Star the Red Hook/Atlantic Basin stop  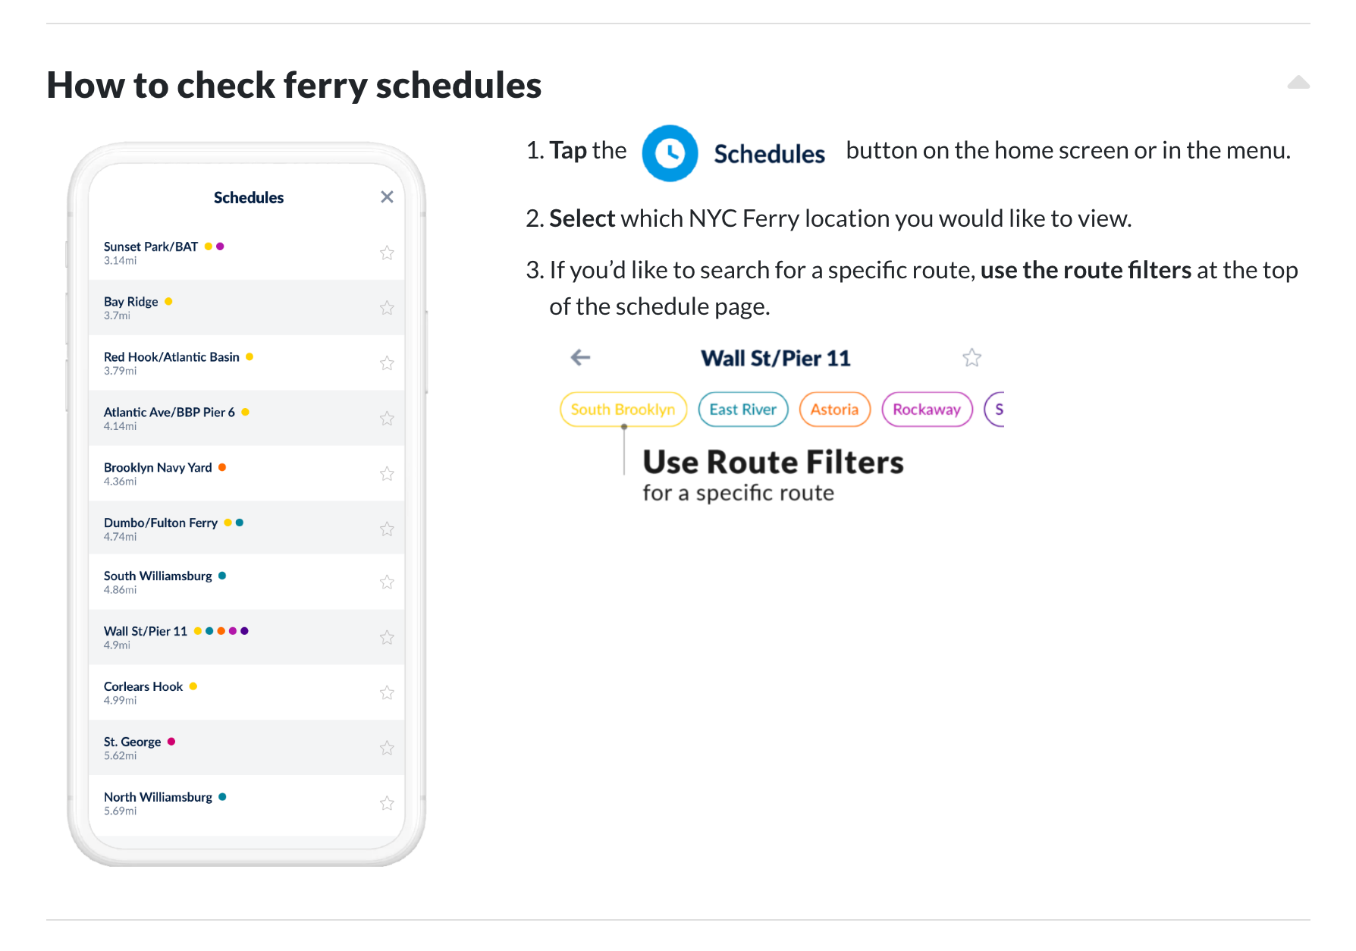click(x=387, y=363)
